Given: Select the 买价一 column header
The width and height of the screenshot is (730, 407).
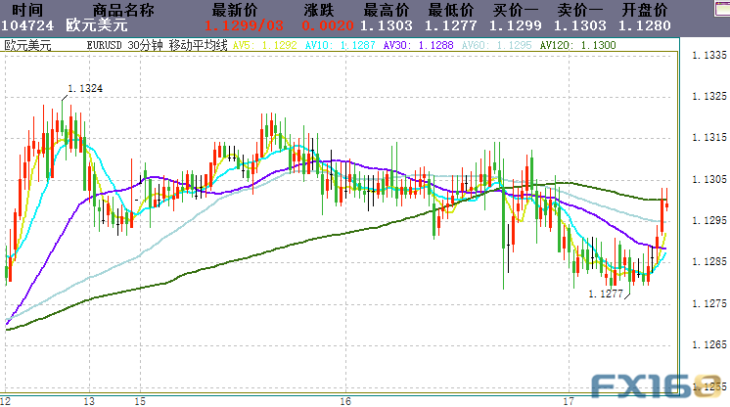Looking at the screenshot, I should [516, 10].
